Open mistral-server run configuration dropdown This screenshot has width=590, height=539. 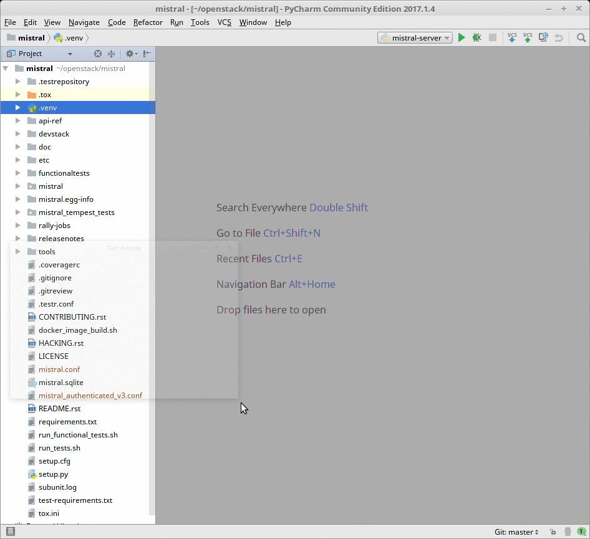coord(415,38)
